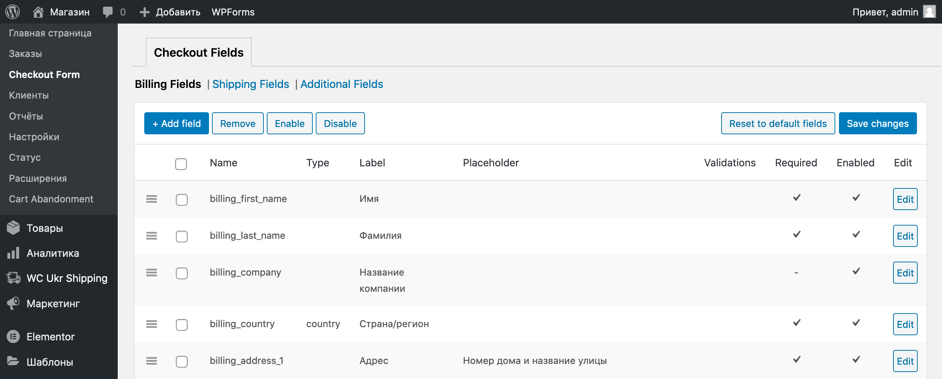The image size is (942, 379).
Task: Click the 'Номер дома и название улицы' placeholder
Action: pyautogui.click(x=535, y=361)
